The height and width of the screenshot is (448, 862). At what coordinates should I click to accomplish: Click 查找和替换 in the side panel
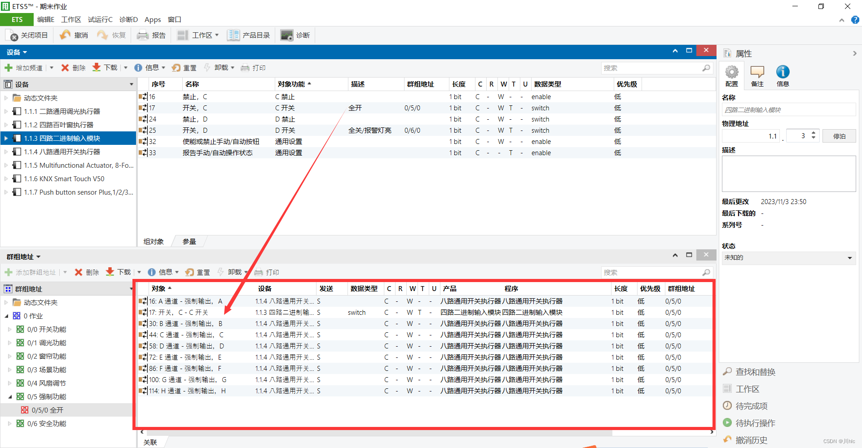[x=755, y=372]
